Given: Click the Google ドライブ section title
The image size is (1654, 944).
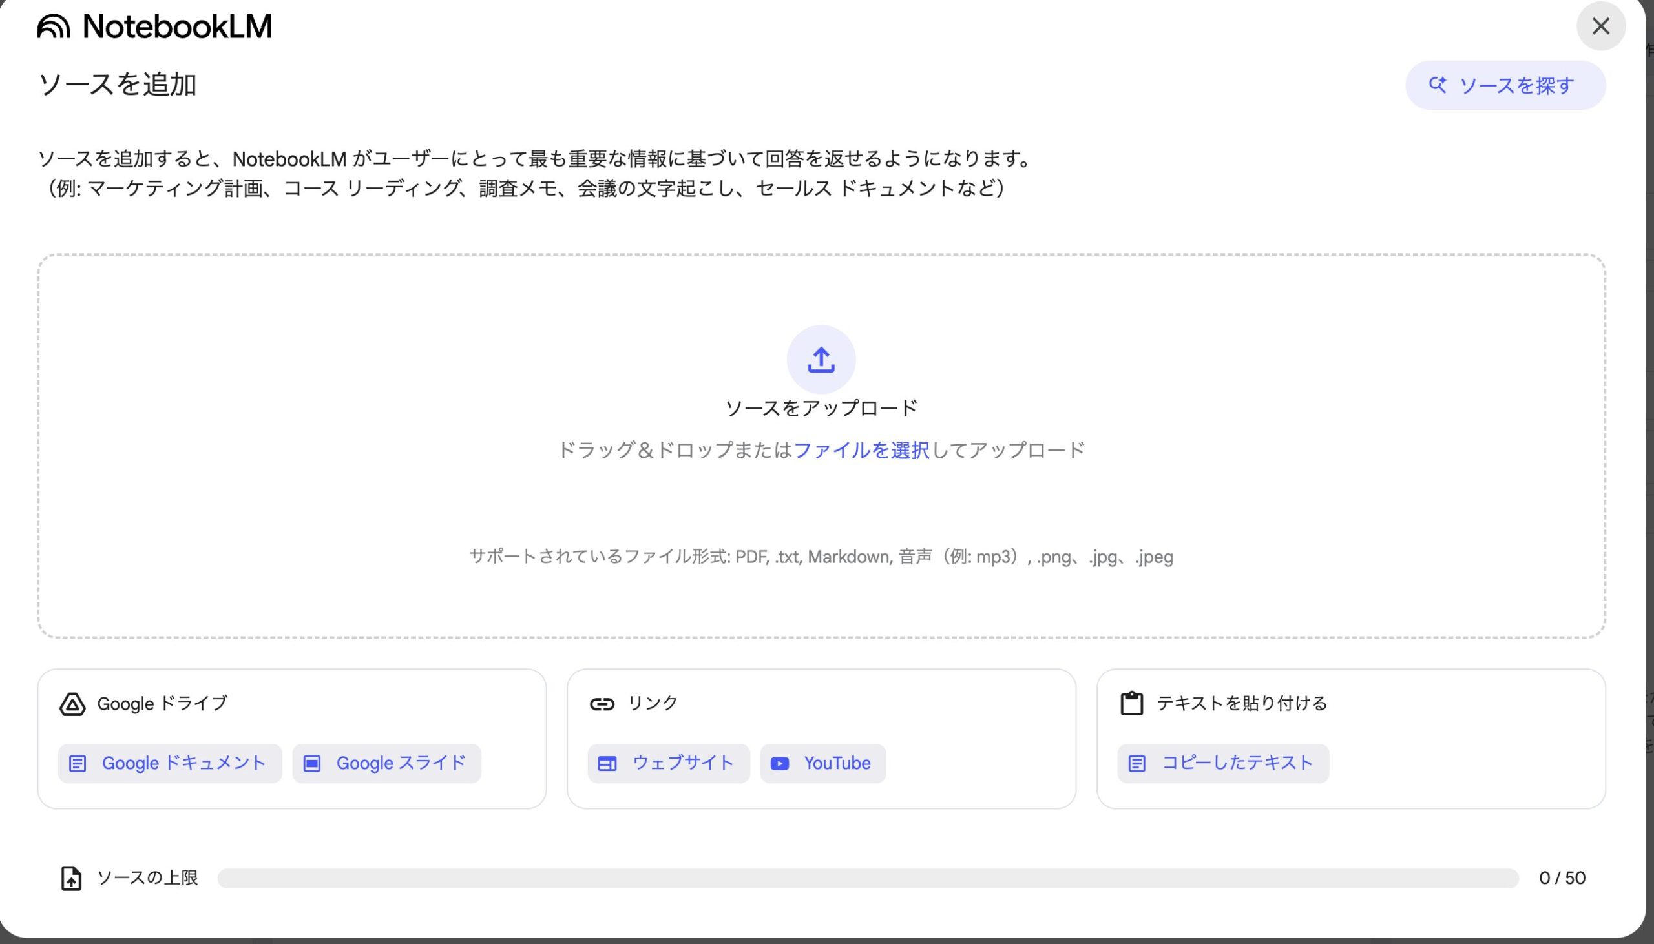Looking at the screenshot, I should point(162,703).
